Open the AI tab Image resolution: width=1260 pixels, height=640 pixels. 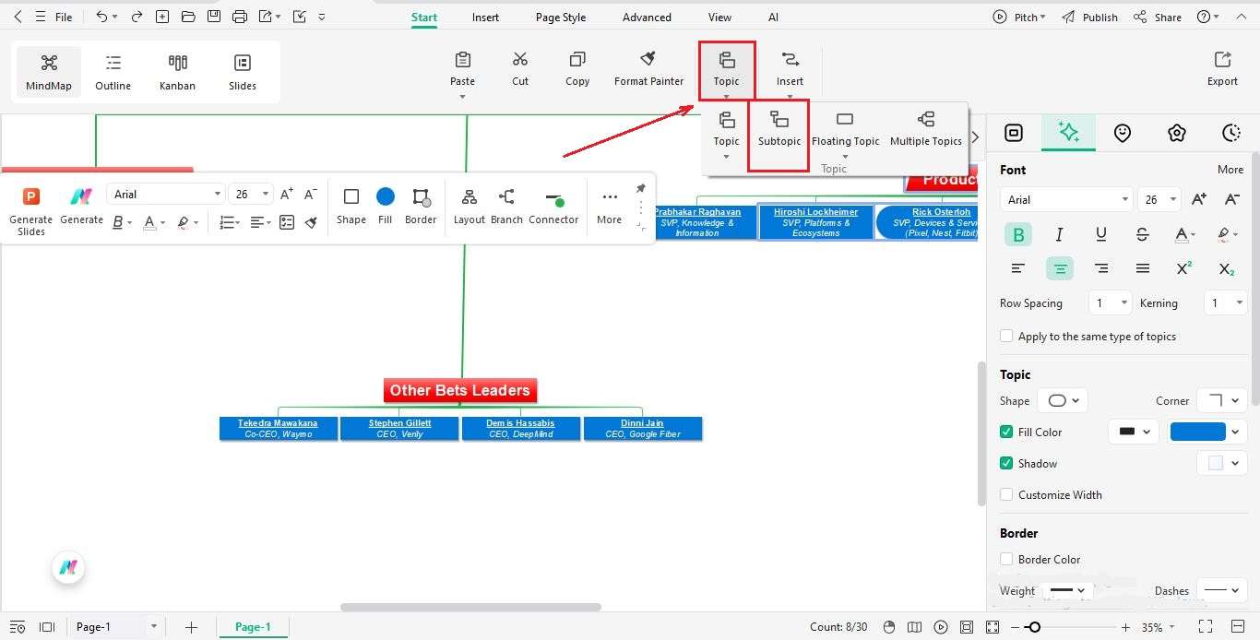point(773,17)
